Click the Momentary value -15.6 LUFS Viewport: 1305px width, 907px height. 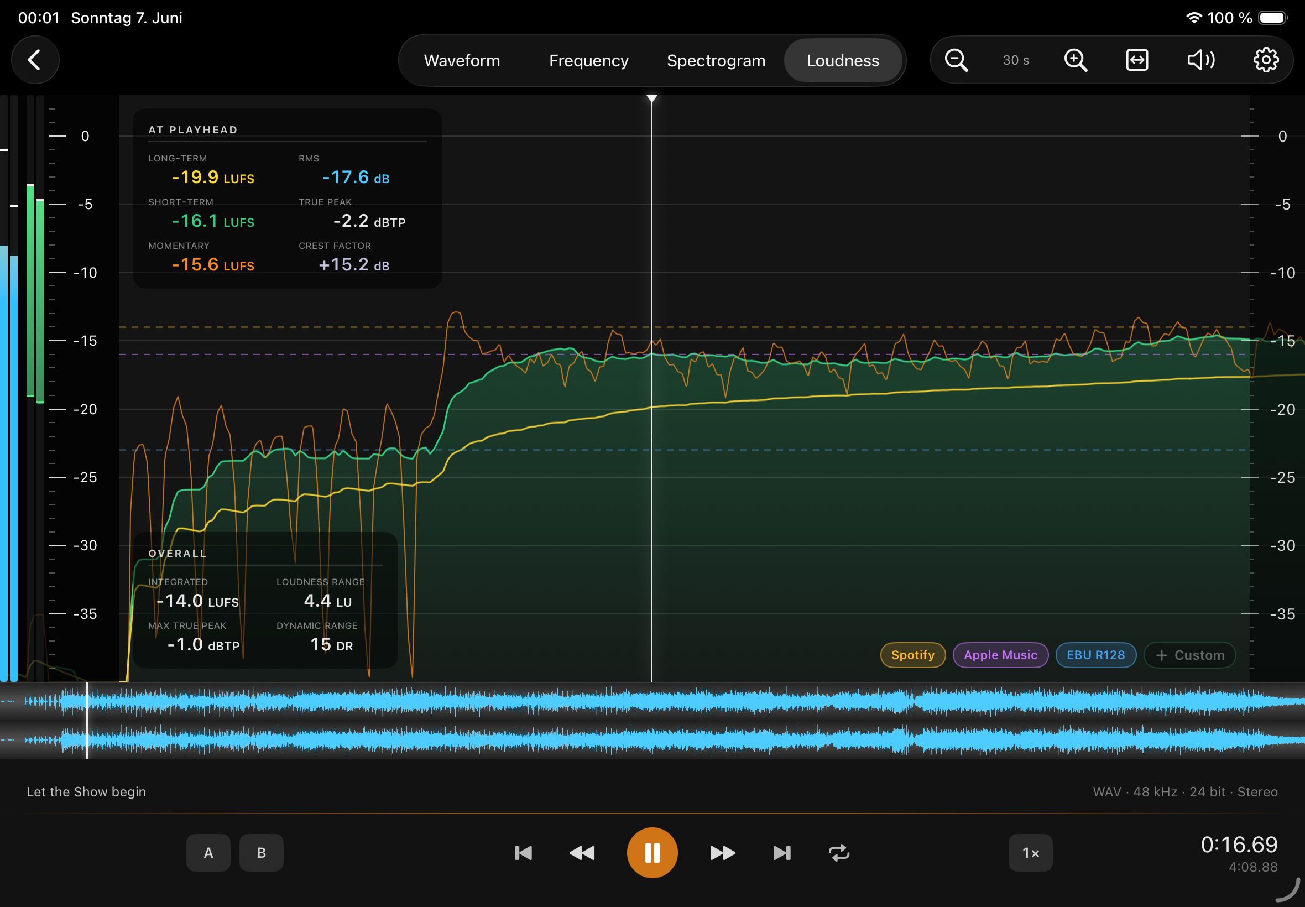click(x=213, y=265)
